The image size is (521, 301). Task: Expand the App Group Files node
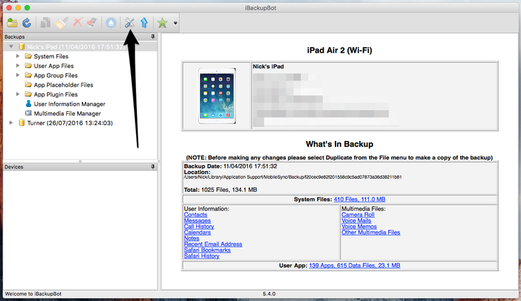tap(18, 75)
